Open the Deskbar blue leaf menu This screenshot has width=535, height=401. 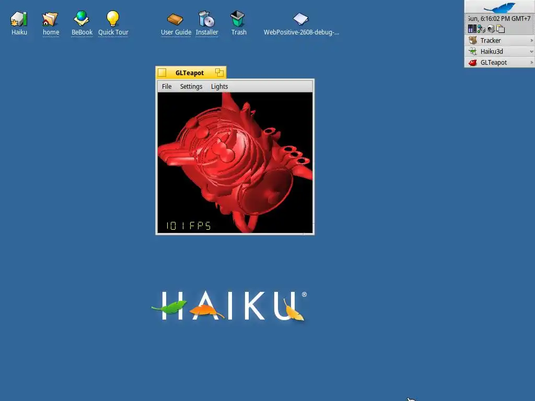coord(499,7)
